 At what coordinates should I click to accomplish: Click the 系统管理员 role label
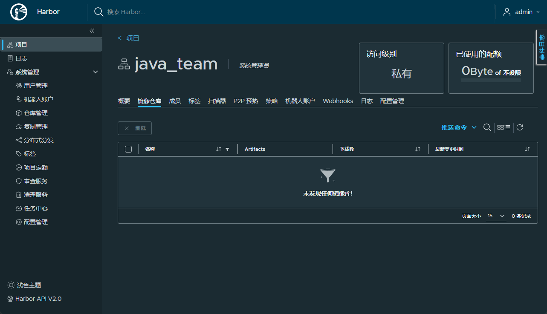(x=254, y=66)
